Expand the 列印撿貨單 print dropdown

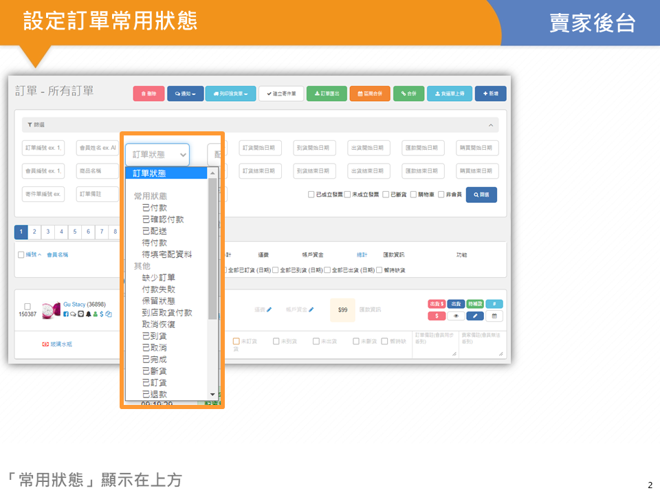tap(230, 93)
